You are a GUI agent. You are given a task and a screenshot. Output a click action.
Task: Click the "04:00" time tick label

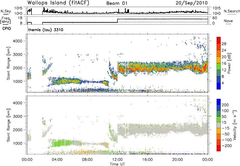point(57,160)
